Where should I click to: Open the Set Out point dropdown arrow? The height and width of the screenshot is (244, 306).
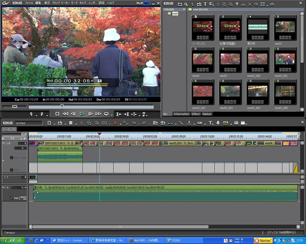[47, 116]
